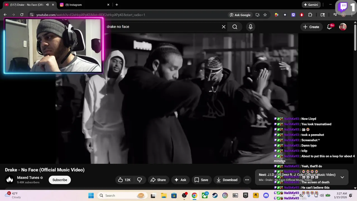
Task: Open volume speaker icon in system tray
Action: coord(322,195)
